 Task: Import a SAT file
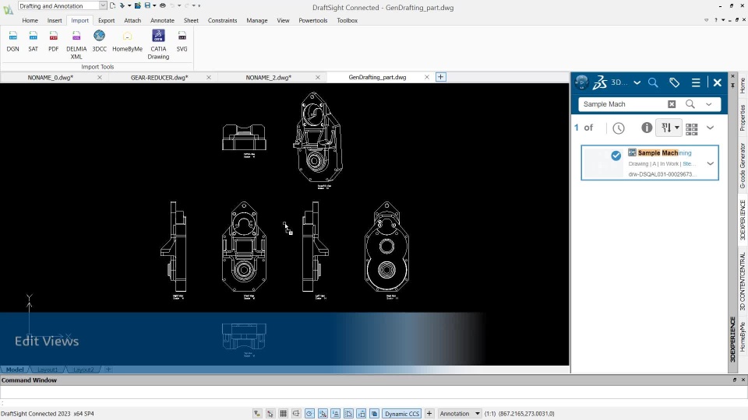(x=33, y=41)
